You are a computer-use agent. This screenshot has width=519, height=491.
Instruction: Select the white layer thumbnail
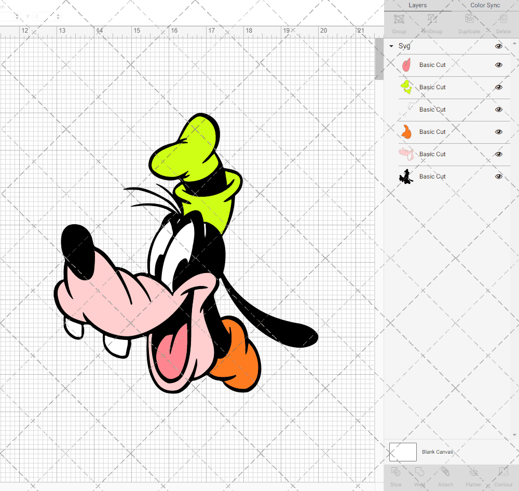click(406, 110)
